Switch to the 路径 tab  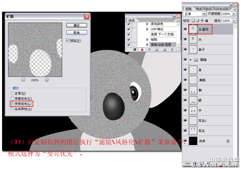209,9
